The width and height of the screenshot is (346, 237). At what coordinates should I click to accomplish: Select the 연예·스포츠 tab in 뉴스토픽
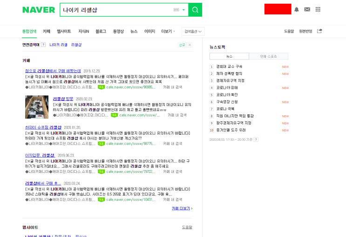pyautogui.click(x=268, y=56)
